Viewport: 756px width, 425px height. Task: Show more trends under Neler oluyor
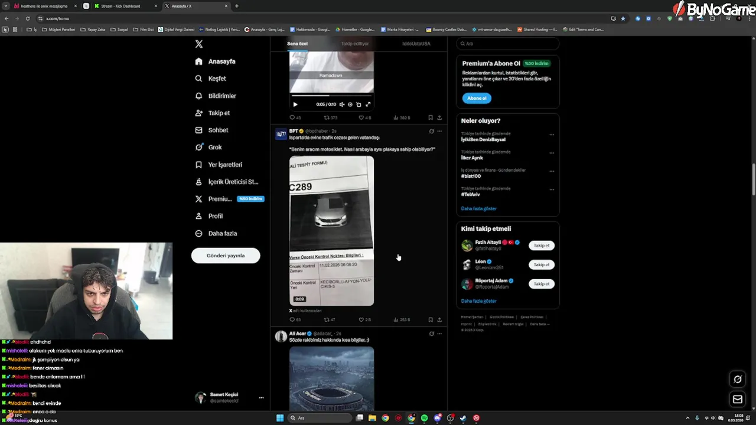[478, 208]
